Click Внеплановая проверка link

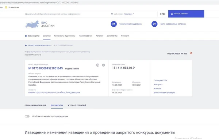(x=164, y=93)
